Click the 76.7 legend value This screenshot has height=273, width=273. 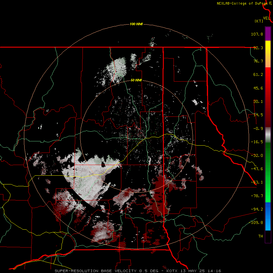(258, 61)
